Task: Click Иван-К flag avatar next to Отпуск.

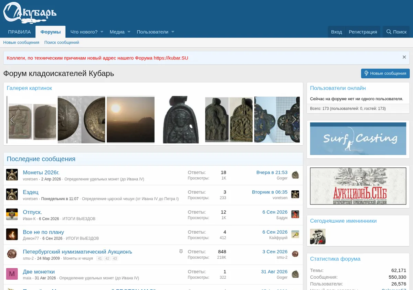Action: (12, 214)
